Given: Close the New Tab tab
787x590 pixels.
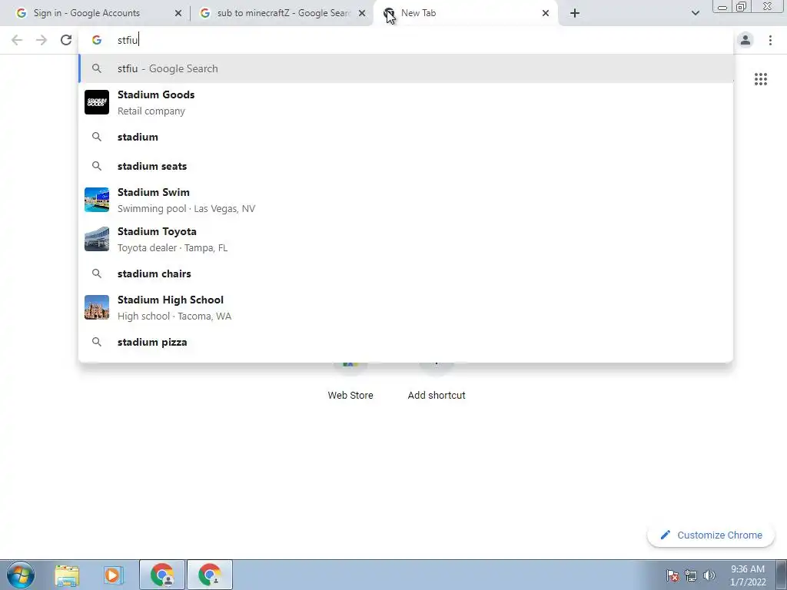Looking at the screenshot, I should (546, 13).
